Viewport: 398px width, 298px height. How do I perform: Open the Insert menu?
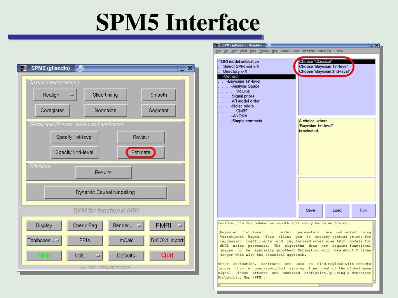(x=244, y=51)
